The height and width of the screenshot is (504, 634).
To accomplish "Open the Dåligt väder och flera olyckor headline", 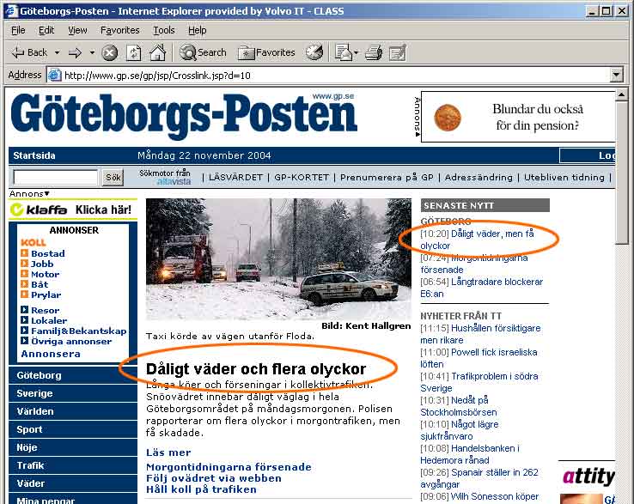I will (x=256, y=369).
